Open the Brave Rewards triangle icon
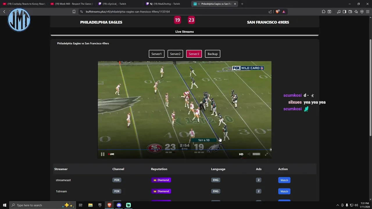The height and width of the screenshot is (209, 372). click(x=284, y=12)
